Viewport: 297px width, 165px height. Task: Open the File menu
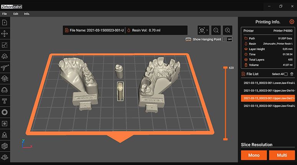(x=5, y=14)
